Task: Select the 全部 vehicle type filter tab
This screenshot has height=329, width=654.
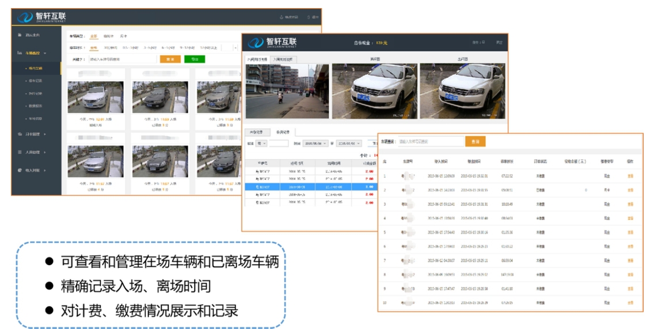Action: [94, 37]
